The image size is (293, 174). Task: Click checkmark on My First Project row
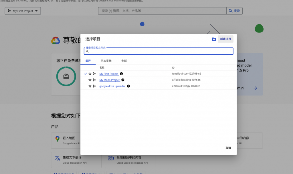pos(85,74)
